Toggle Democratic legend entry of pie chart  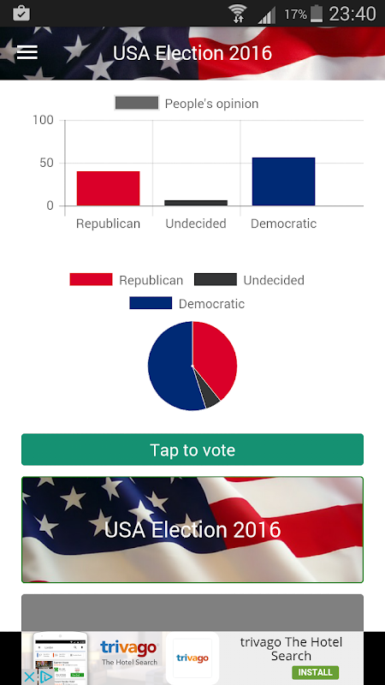[187, 304]
